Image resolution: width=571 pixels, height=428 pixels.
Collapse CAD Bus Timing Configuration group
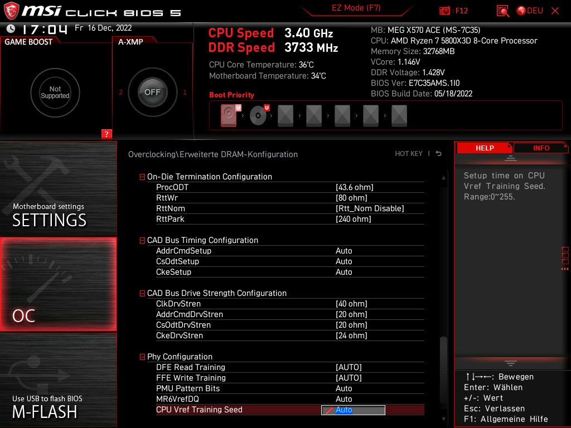142,241
